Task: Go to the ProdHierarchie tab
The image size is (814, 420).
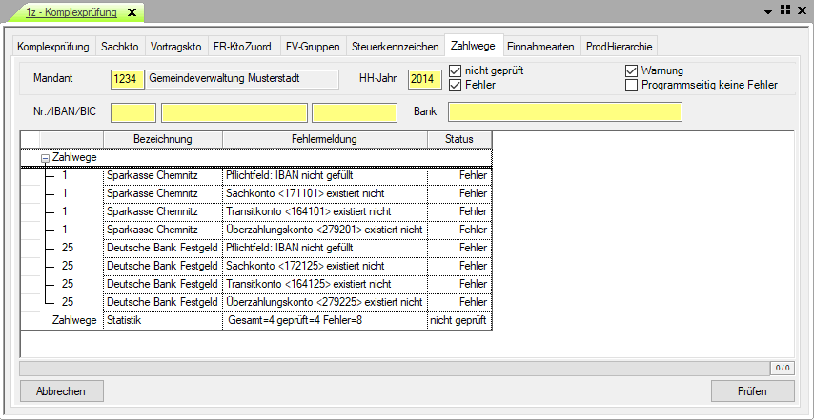Action: [620, 46]
